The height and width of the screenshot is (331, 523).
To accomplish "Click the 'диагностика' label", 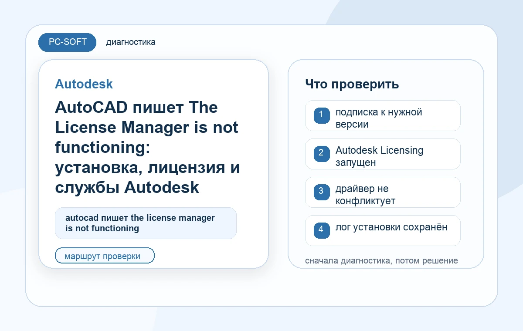I will click(131, 42).
